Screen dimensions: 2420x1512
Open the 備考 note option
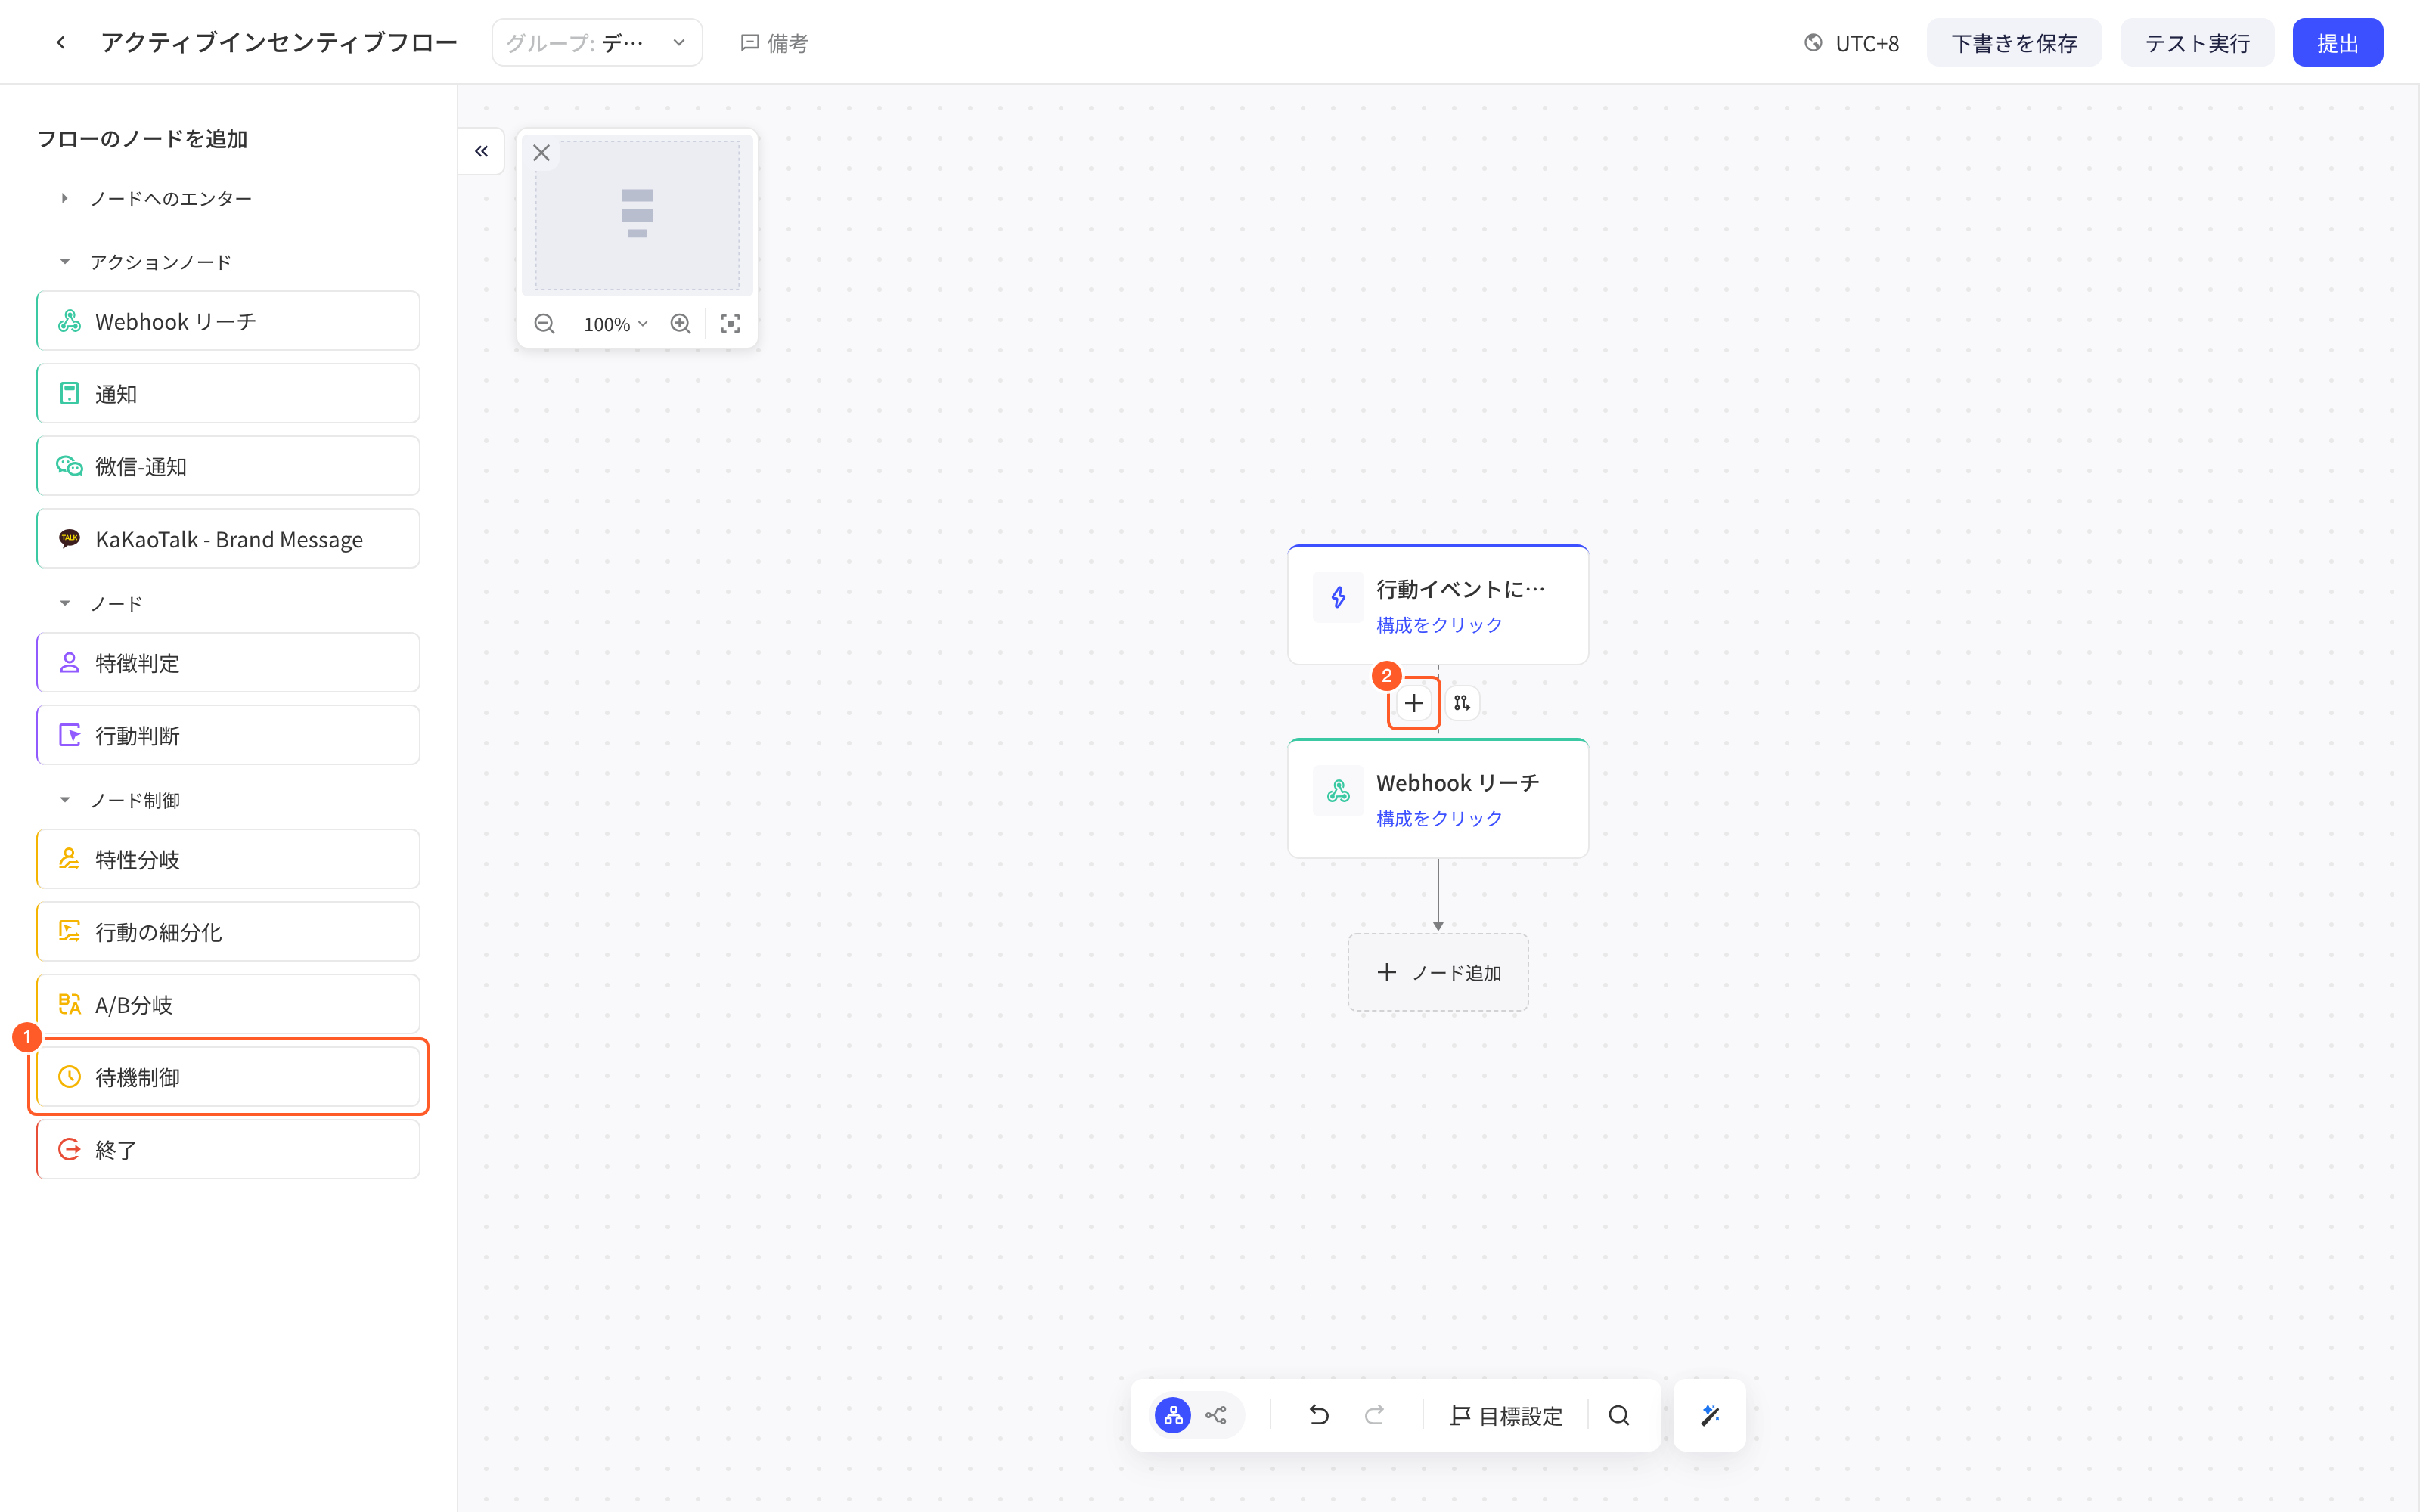click(774, 43)
